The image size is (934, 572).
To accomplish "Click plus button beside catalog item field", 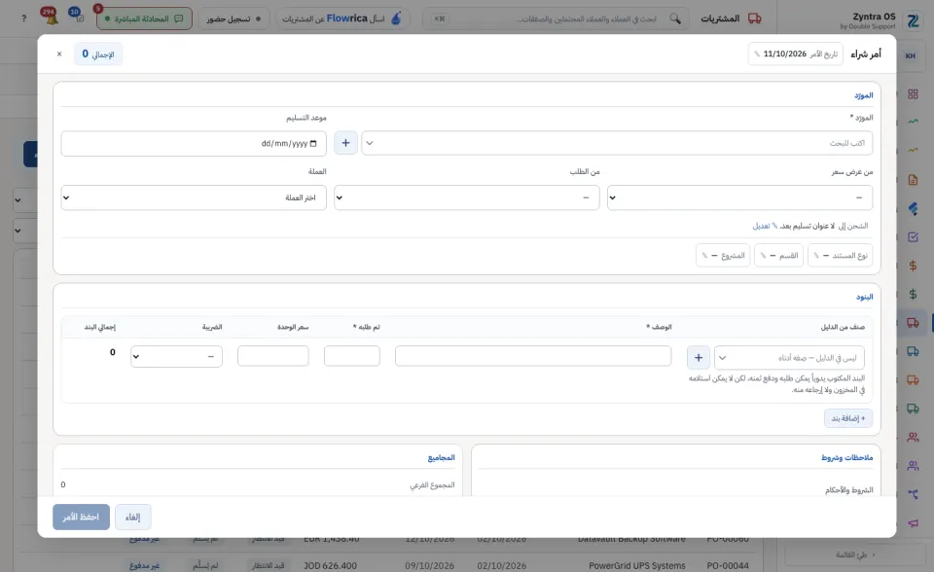I will (699, 358).
